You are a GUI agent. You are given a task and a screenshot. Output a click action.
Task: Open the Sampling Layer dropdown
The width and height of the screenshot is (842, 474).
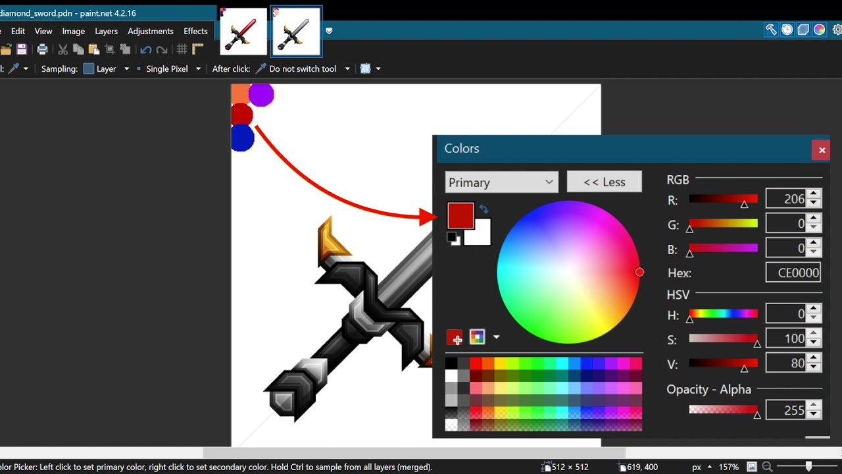coord(126,68)
